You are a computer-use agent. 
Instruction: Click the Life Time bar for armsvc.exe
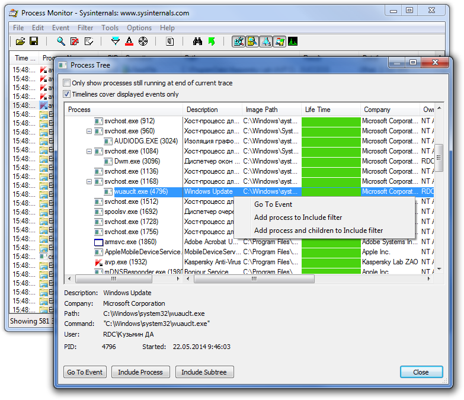click(x=331, y=242)
